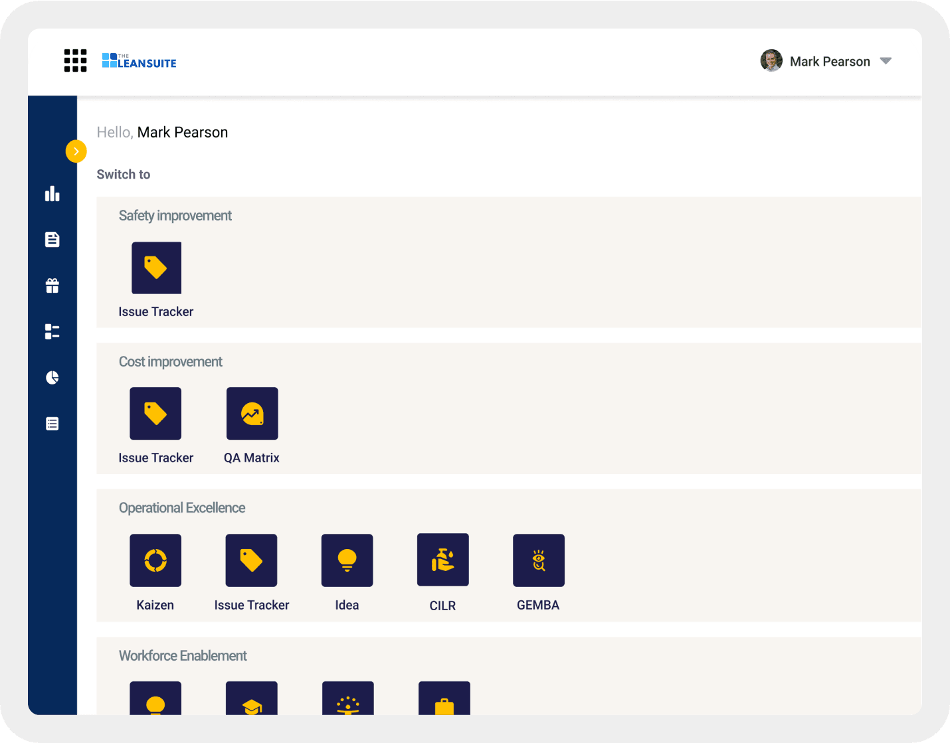Open the graduation cap app in Workforce Enablement
This screenshot has height=743, width=950.
[x=251, y=699]
